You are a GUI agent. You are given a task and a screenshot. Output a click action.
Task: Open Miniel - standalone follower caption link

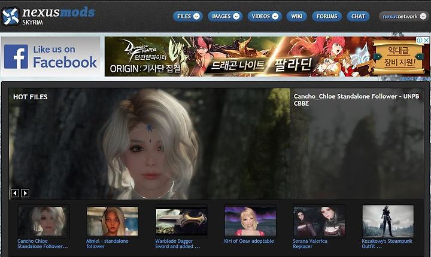tap(107, 244)
